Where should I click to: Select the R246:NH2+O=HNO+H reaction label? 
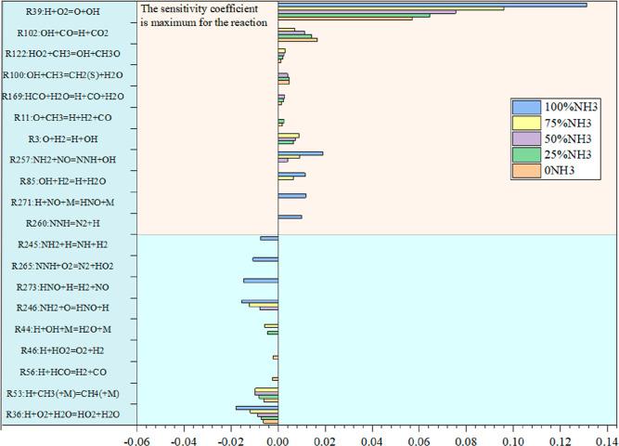pos(68,308)
